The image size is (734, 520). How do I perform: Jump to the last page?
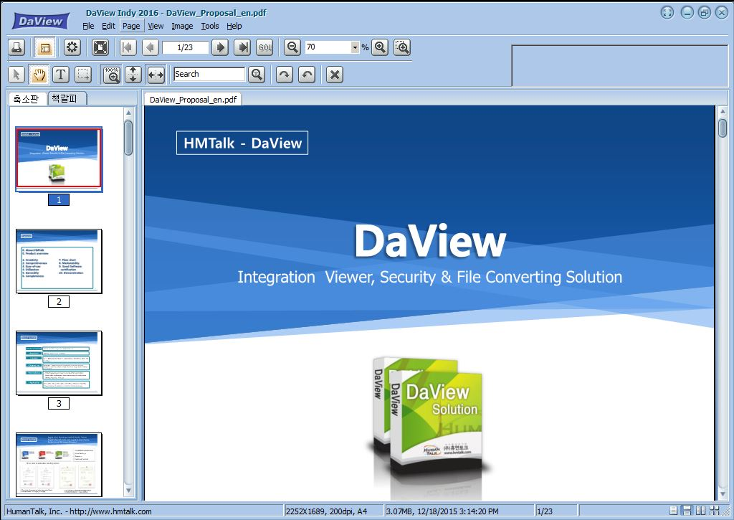tap(242, 47)
